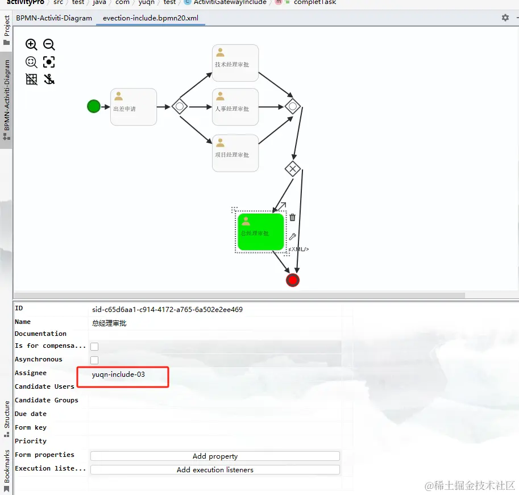The height and width of the screenshot is (495, 519).
Task: Select the 技术经理审批 user task
Action: [235, 63]
